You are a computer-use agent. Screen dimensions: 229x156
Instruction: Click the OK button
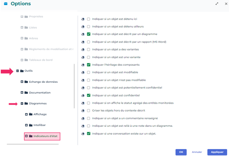coord(181,152)
